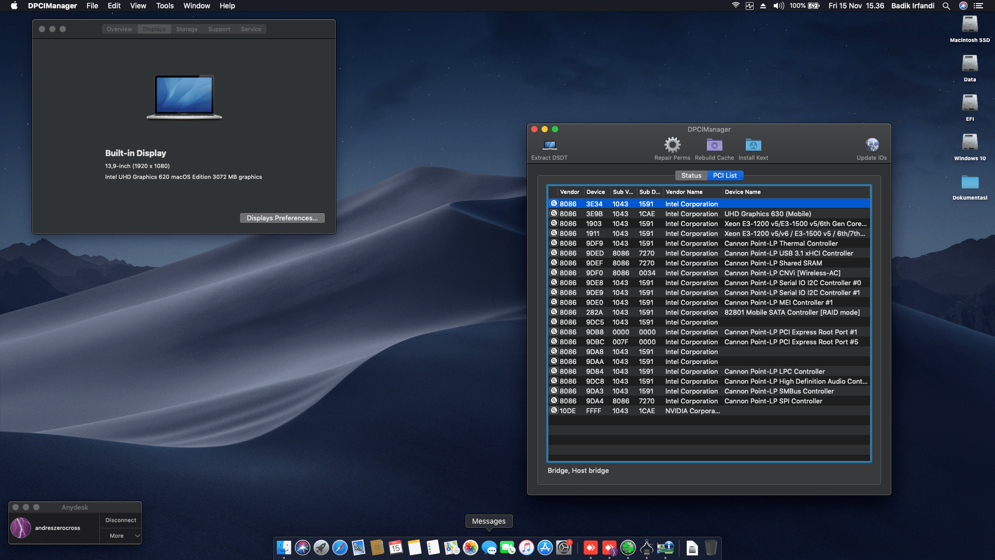Open the Apple menu
This screenshot has width=995, height=560.
[x=13, y=6]
